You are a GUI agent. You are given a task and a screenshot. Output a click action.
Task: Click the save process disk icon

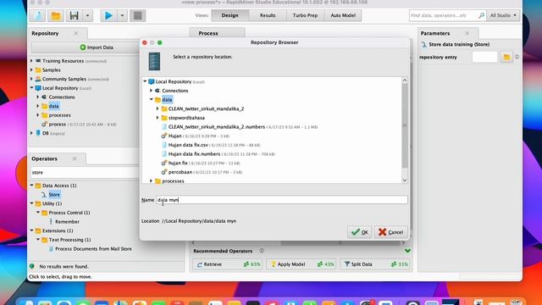[x=74, y=15]
